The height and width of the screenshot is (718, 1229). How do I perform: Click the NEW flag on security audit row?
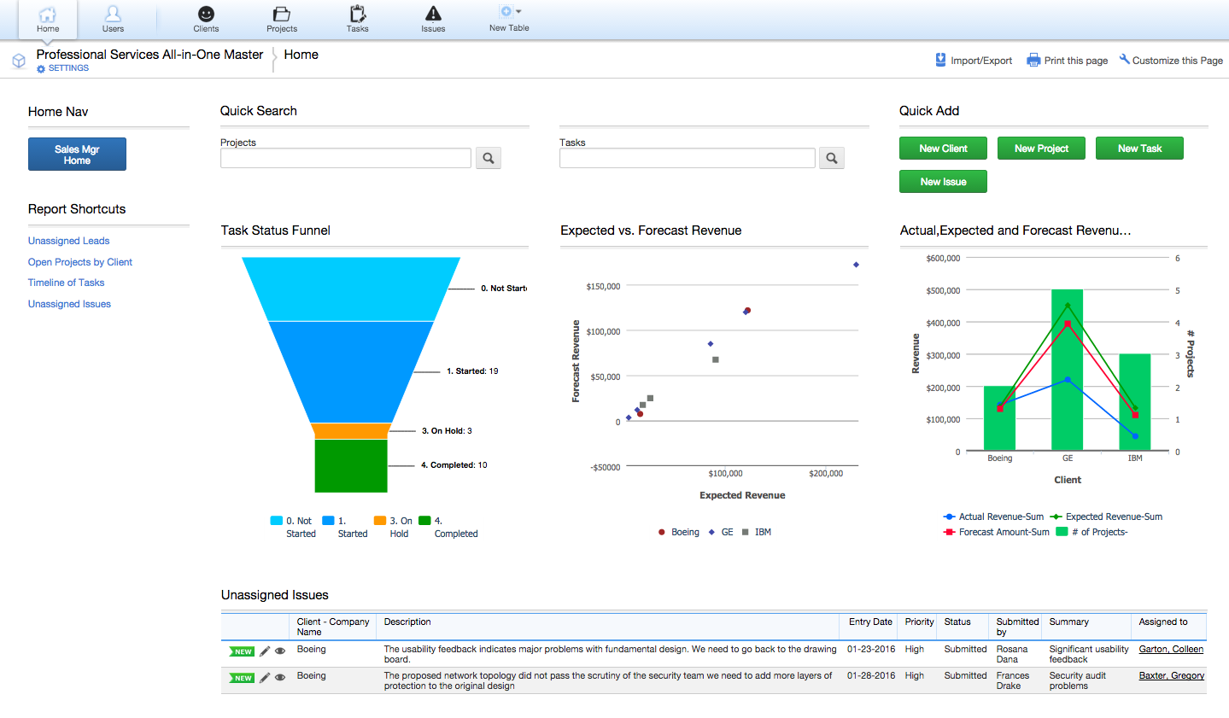click(x=242, y=678)
